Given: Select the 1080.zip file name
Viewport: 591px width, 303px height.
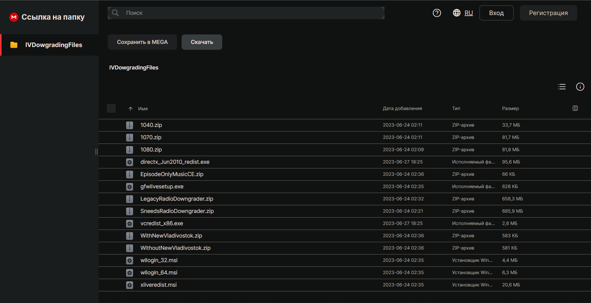Looking at the screenshot, I should pos(151,150).
